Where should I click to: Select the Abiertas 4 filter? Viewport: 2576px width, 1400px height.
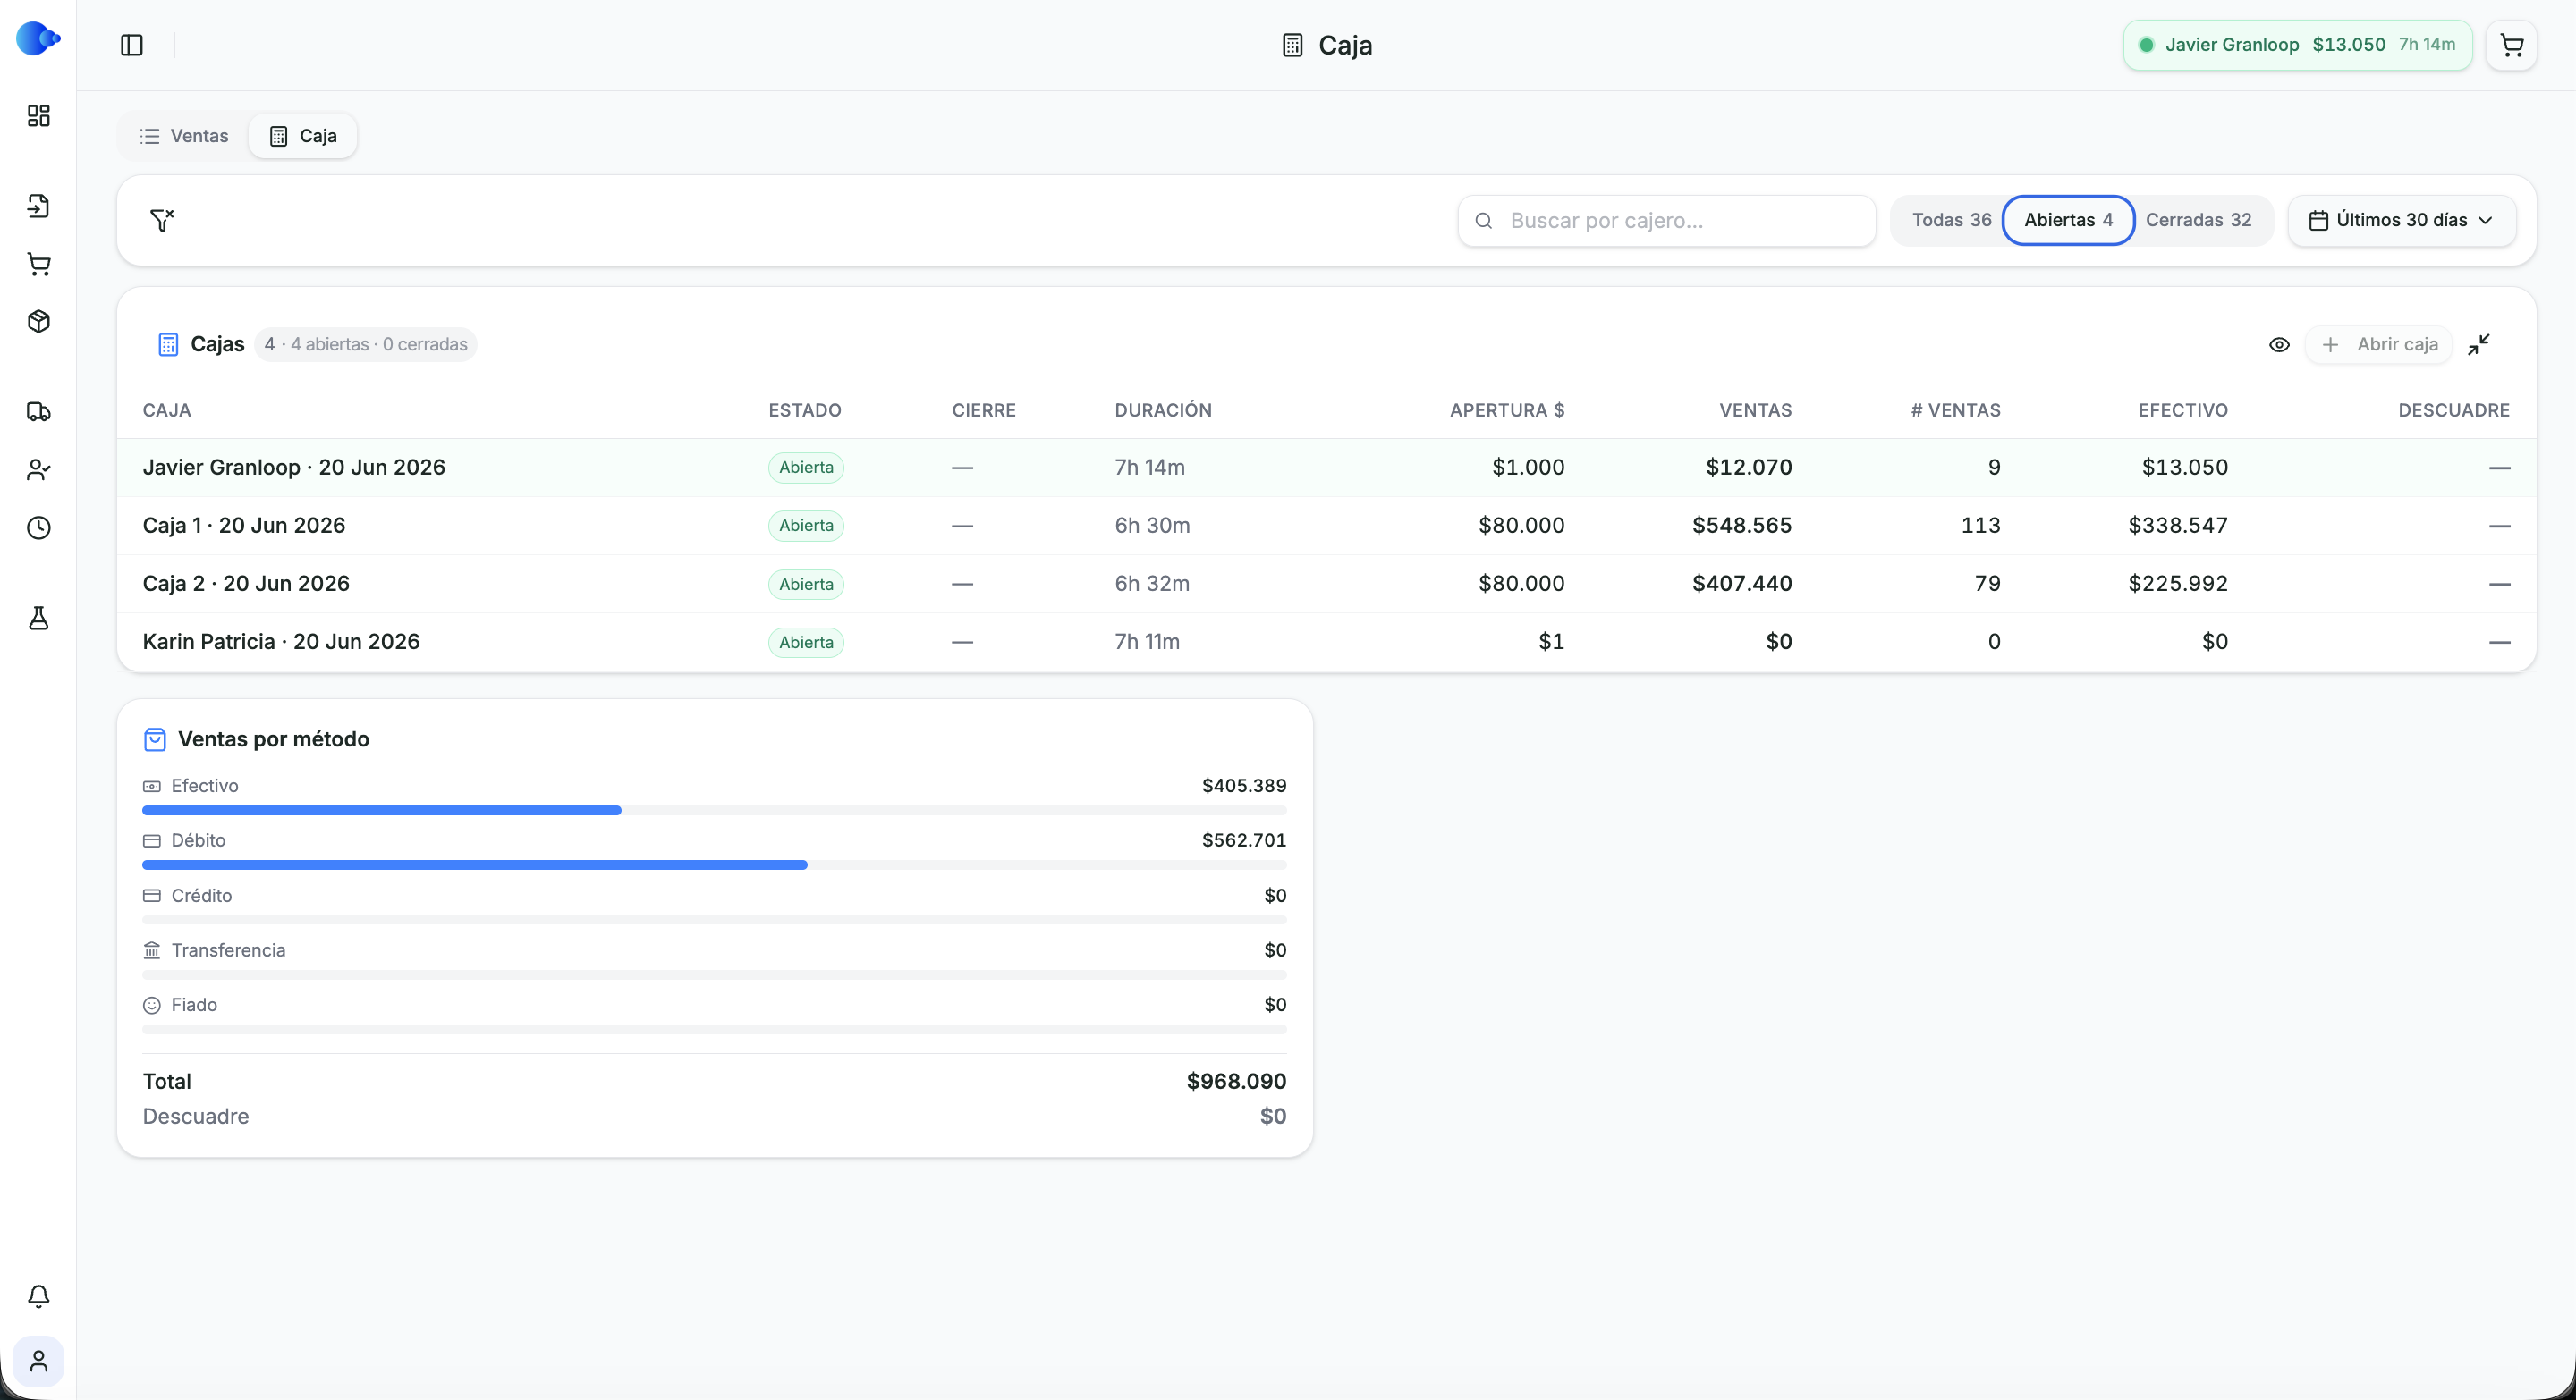(x=2068, y=220)
